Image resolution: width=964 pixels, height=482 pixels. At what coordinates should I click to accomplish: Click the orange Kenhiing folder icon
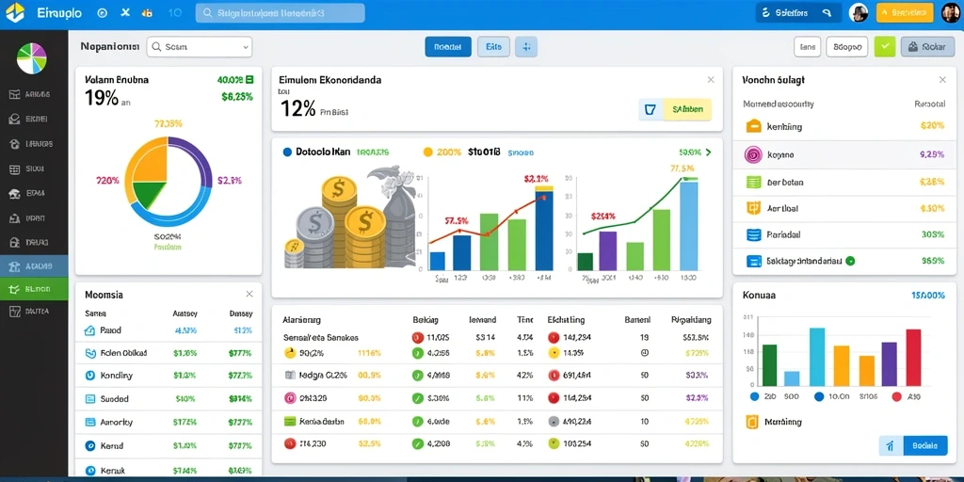coord(753,127)
